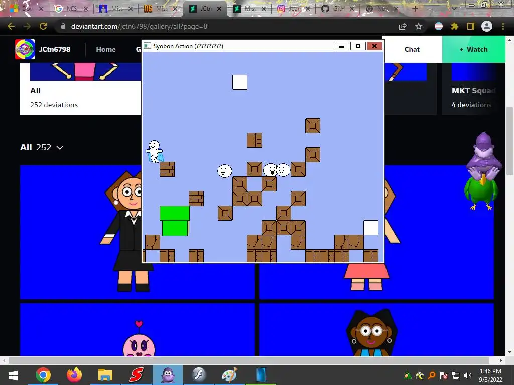Viewport: 514px width, 385px height.
Task: Open a new browser tab
Action: click(x=415, y=9)
